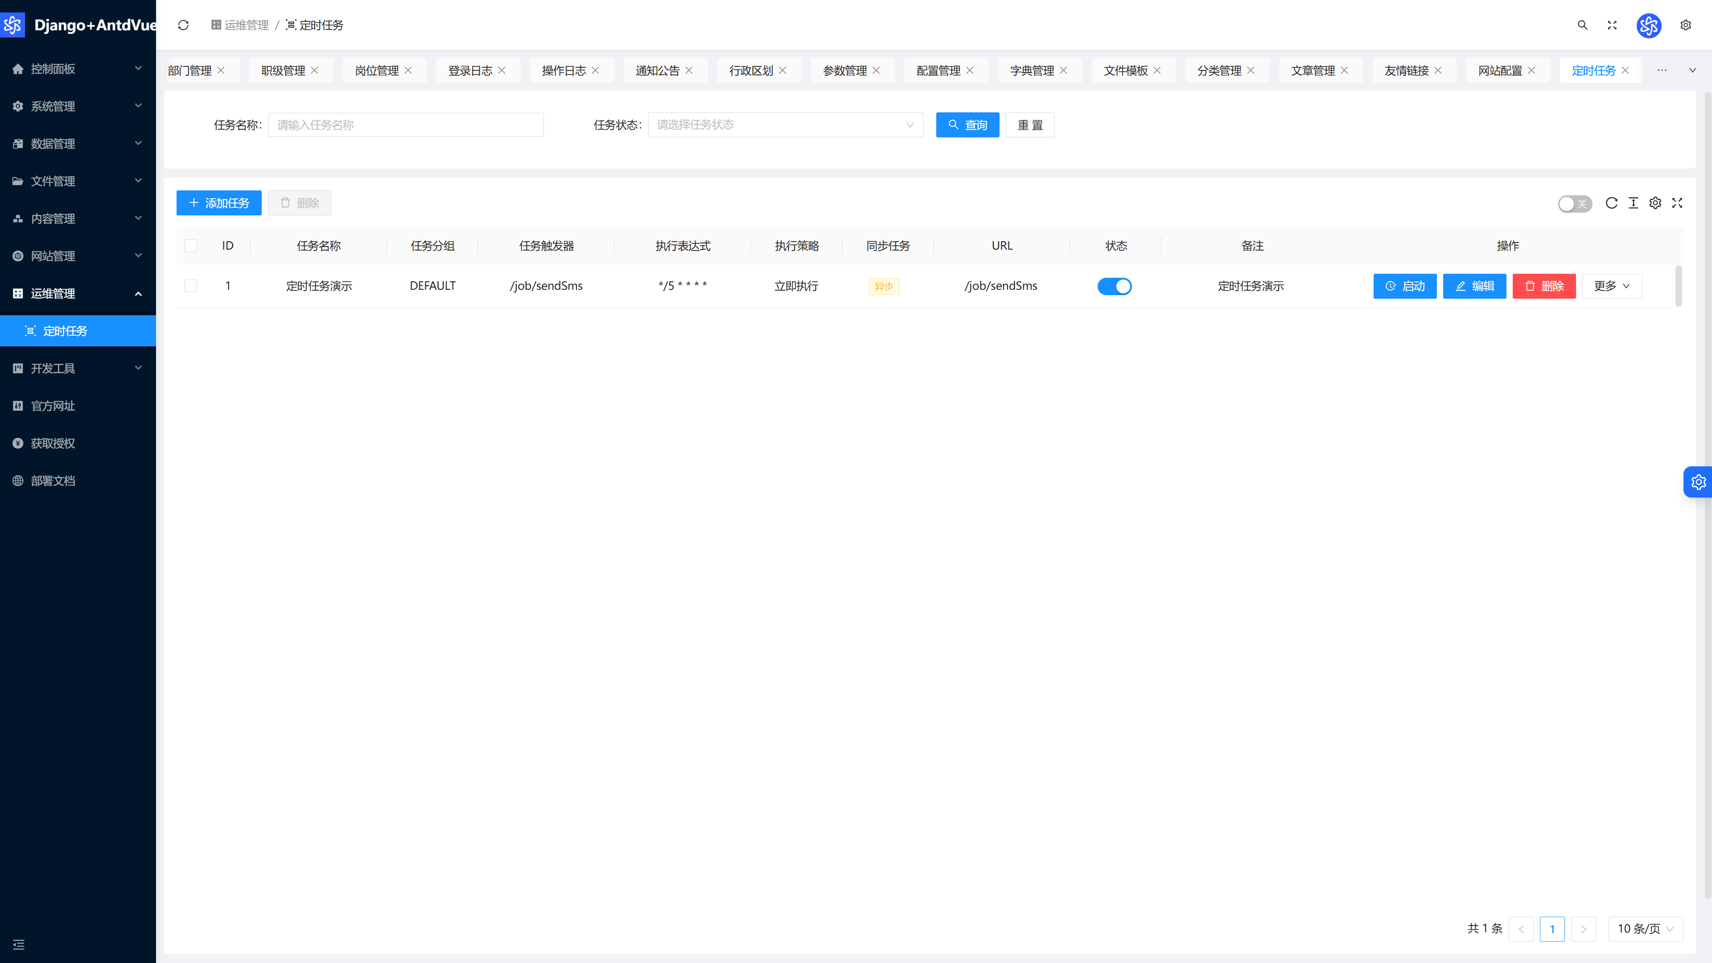Refresh the task table with reload icon

point(1612,203)
